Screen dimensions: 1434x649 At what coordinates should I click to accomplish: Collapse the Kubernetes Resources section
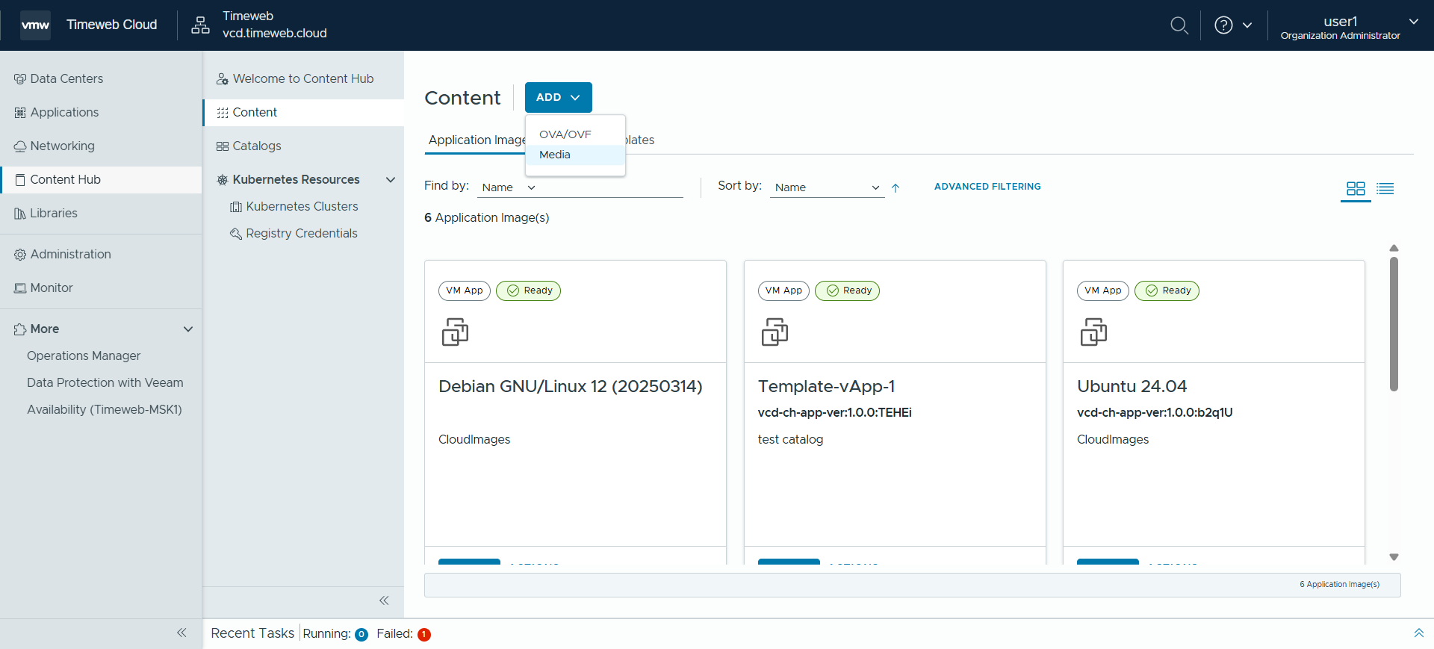click(391, 180)
